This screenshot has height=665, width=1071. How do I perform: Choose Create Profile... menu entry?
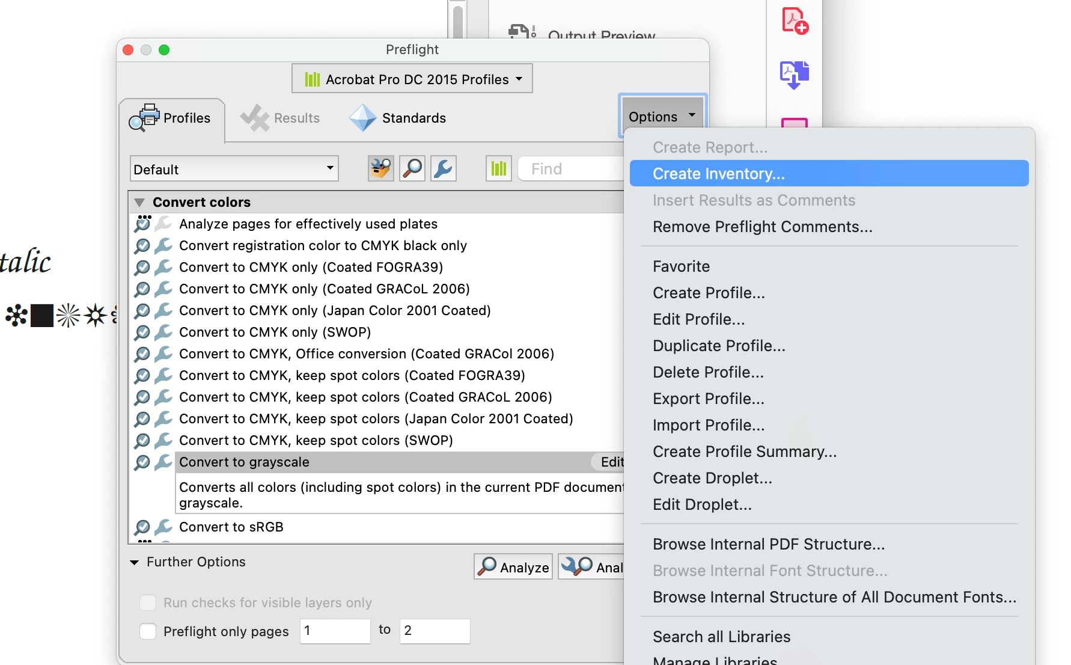click(x=829, y=293)
